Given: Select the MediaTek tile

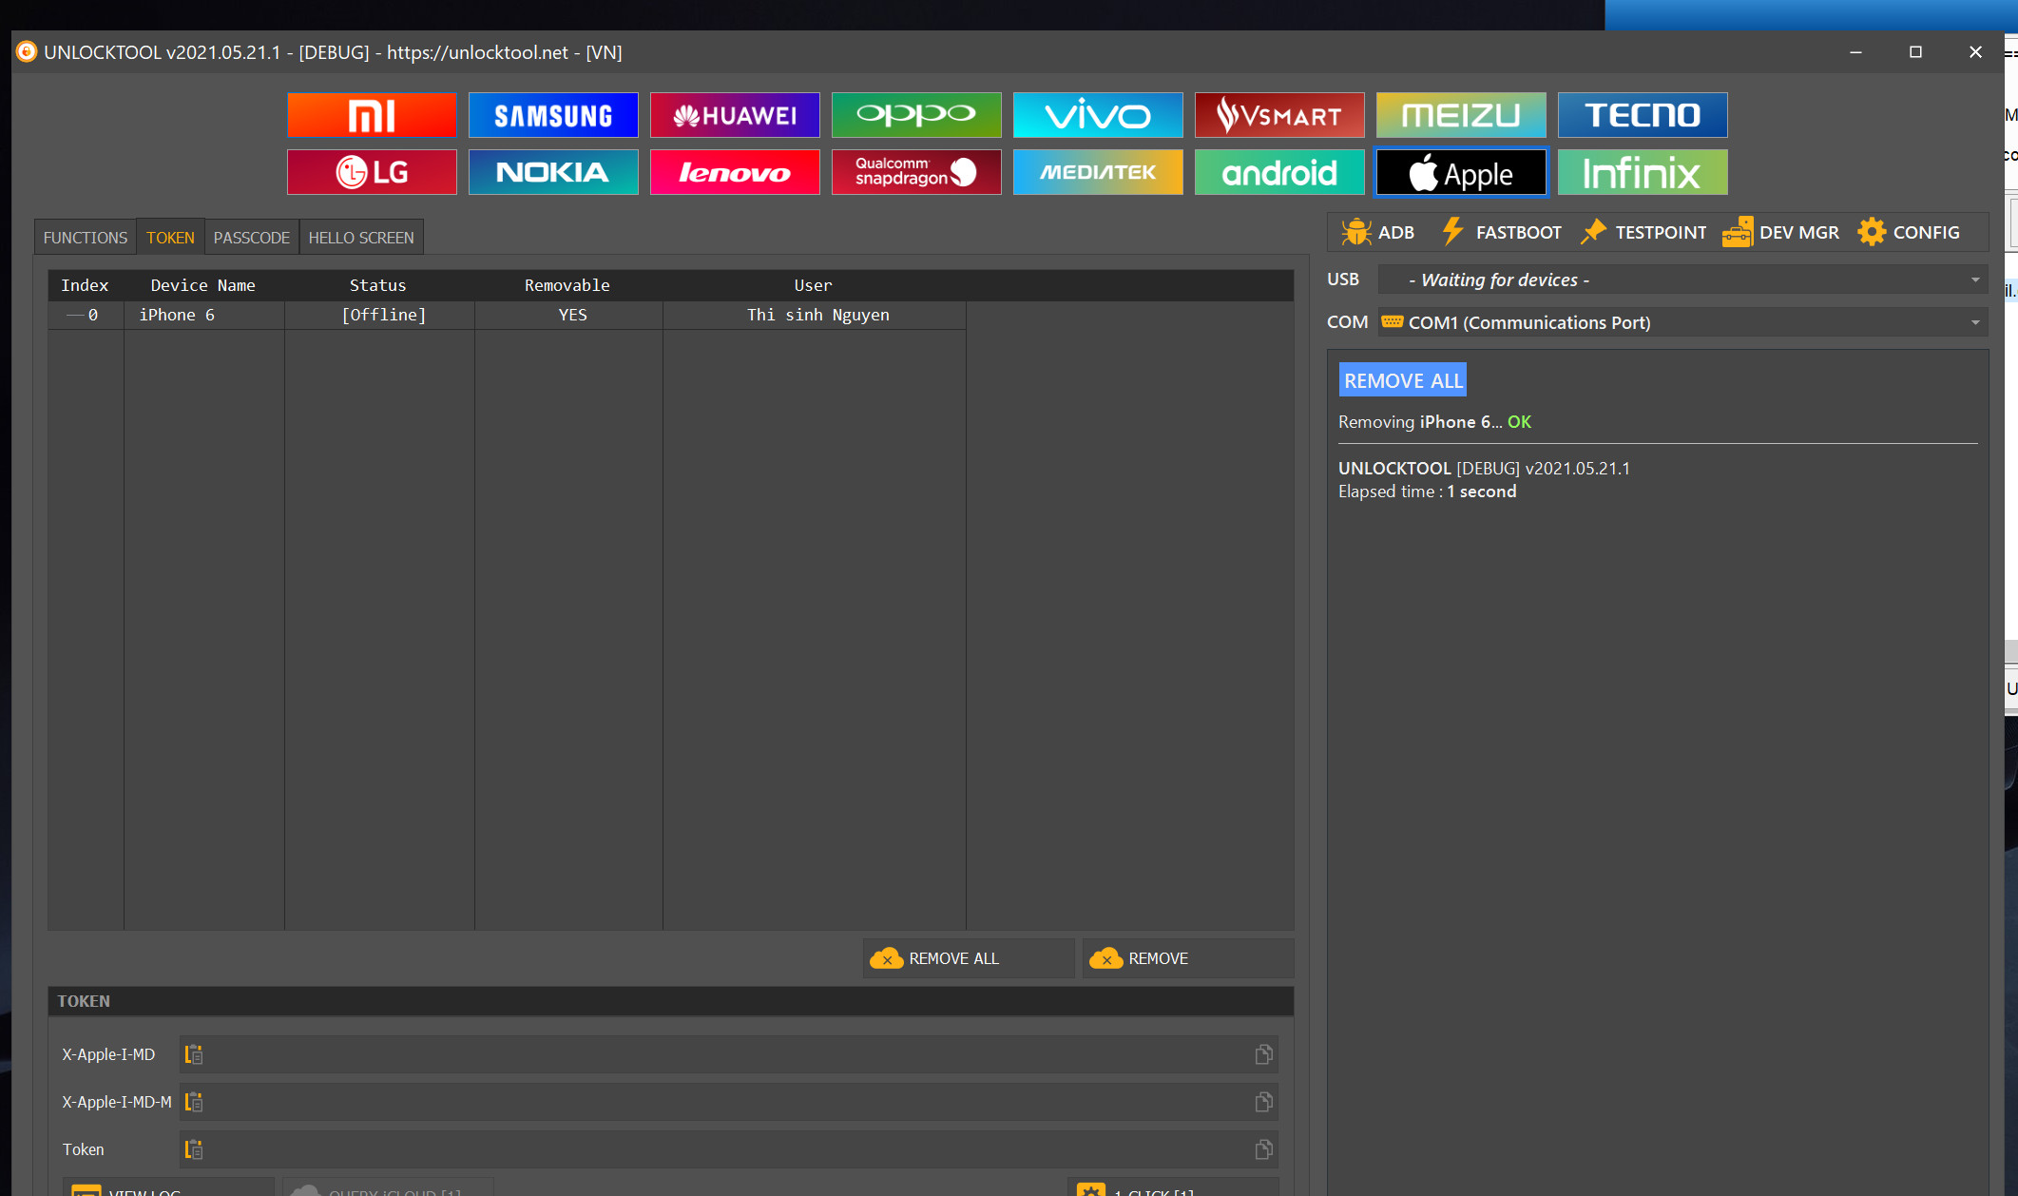Looking at the screenshot, I should pos(1098,172).
